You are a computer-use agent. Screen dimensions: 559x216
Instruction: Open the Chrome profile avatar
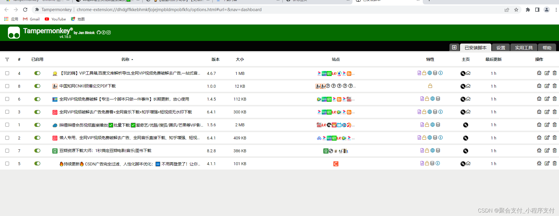[x=547, y=10]
